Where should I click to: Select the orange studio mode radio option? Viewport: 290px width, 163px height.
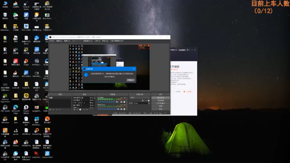[x=184, y=91]
